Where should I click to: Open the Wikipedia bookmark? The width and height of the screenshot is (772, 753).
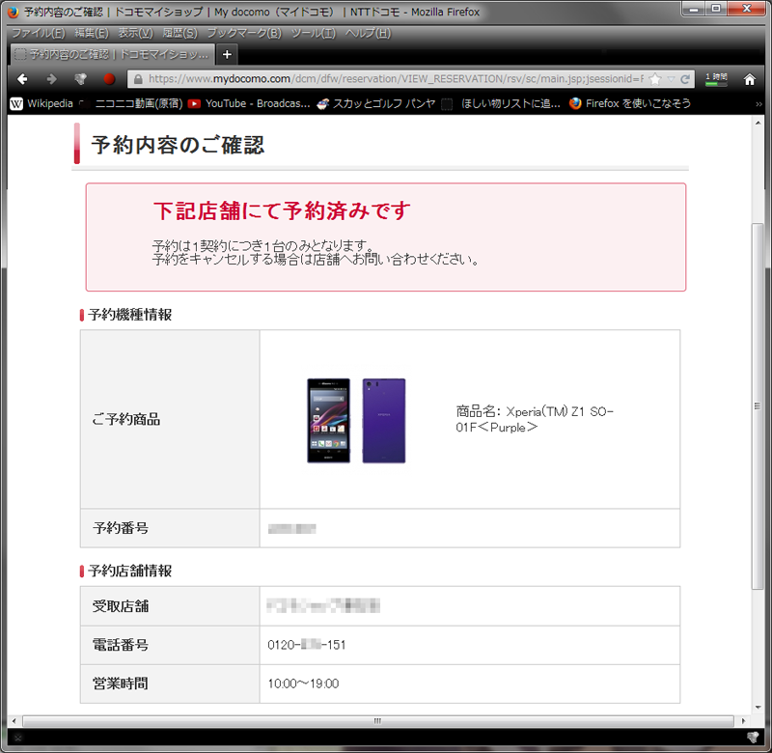(x=41, y=103)
